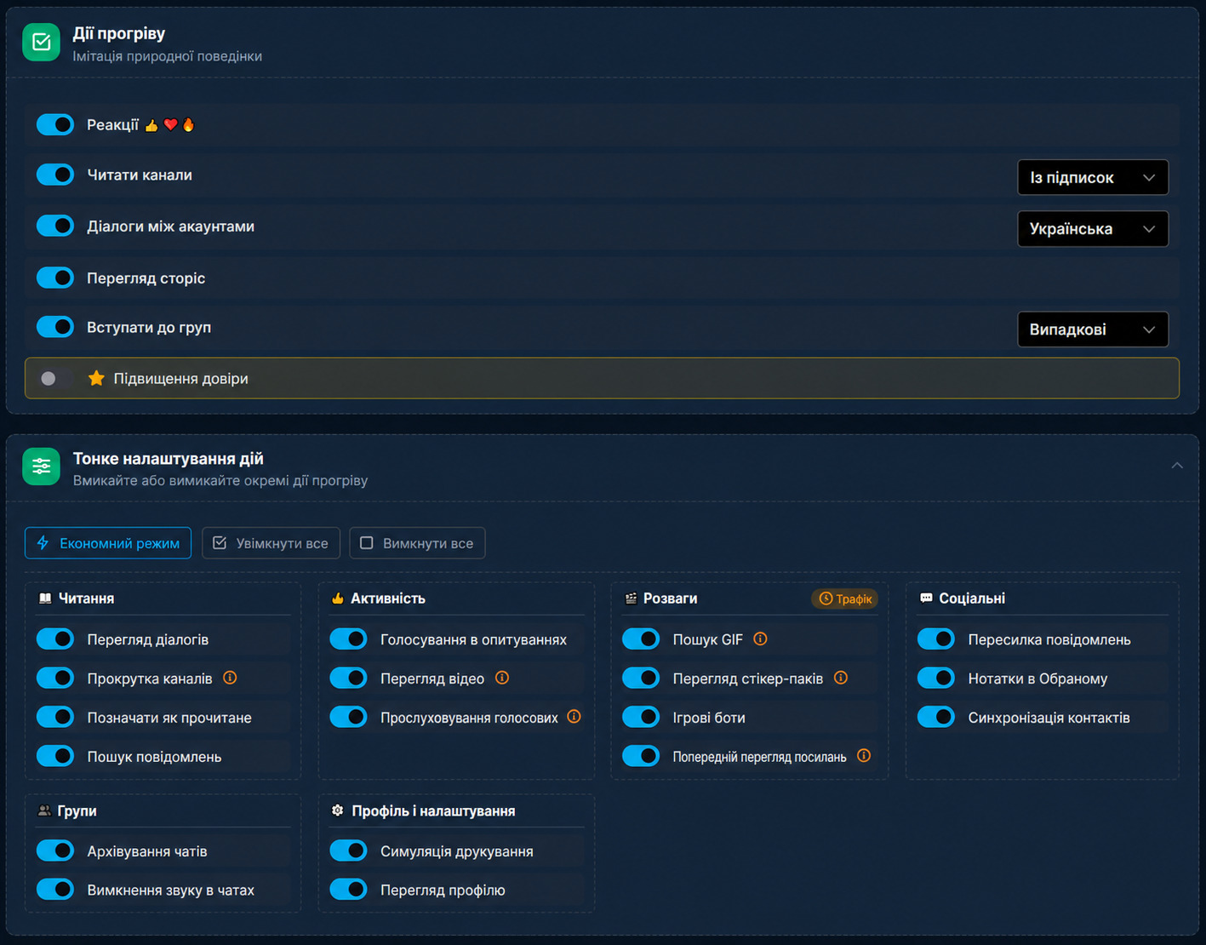Image resolution: width=1206 pixels, height=945 pixels.
Task: Select Економний режим button
Action: [108, 543]
